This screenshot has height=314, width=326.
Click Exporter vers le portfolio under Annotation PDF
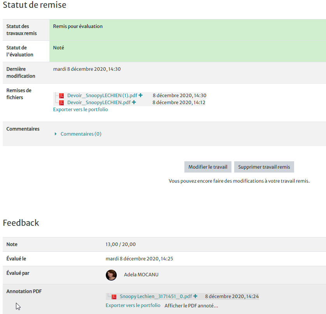coord(133,305)
